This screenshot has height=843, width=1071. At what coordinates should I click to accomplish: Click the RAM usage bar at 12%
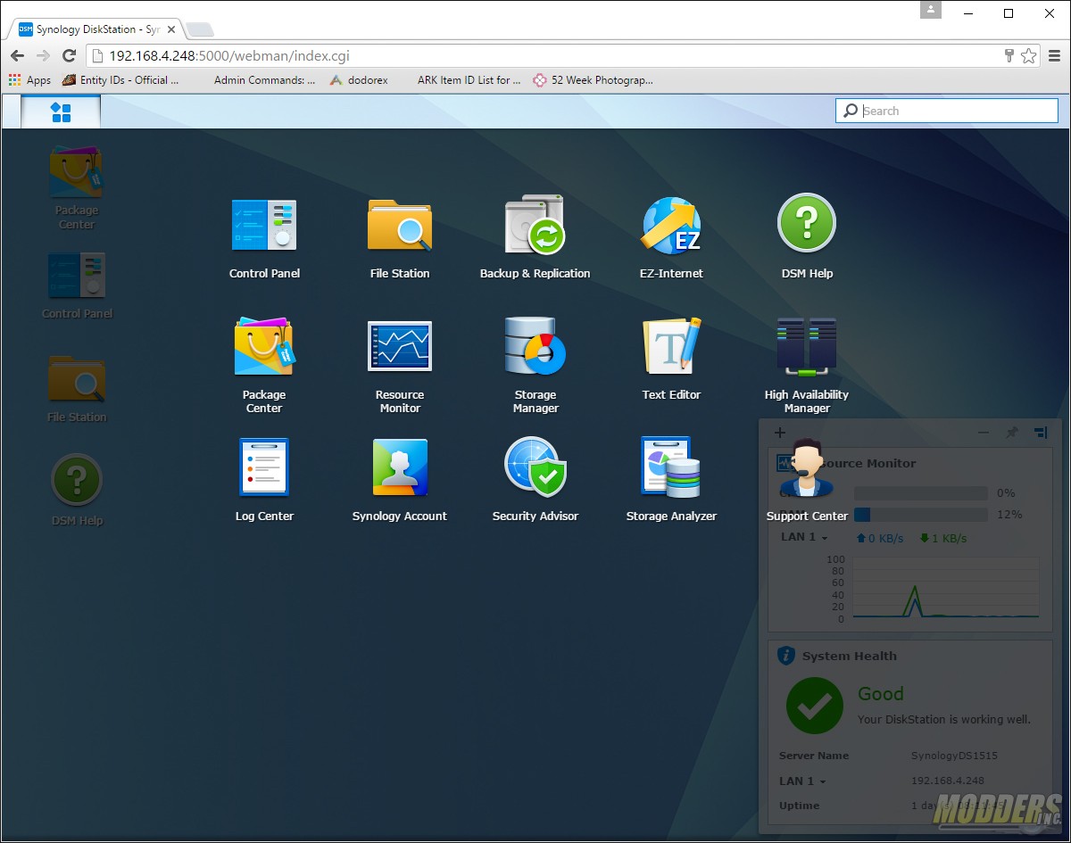click(x=921, y=515)
